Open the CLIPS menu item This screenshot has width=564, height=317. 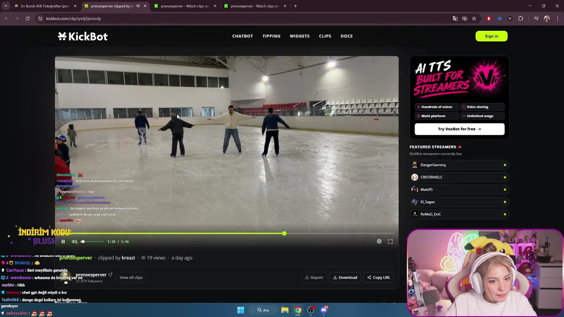(325, 36)
